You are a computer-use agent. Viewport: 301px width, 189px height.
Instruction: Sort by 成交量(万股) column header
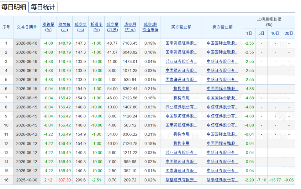pos(113,27)
